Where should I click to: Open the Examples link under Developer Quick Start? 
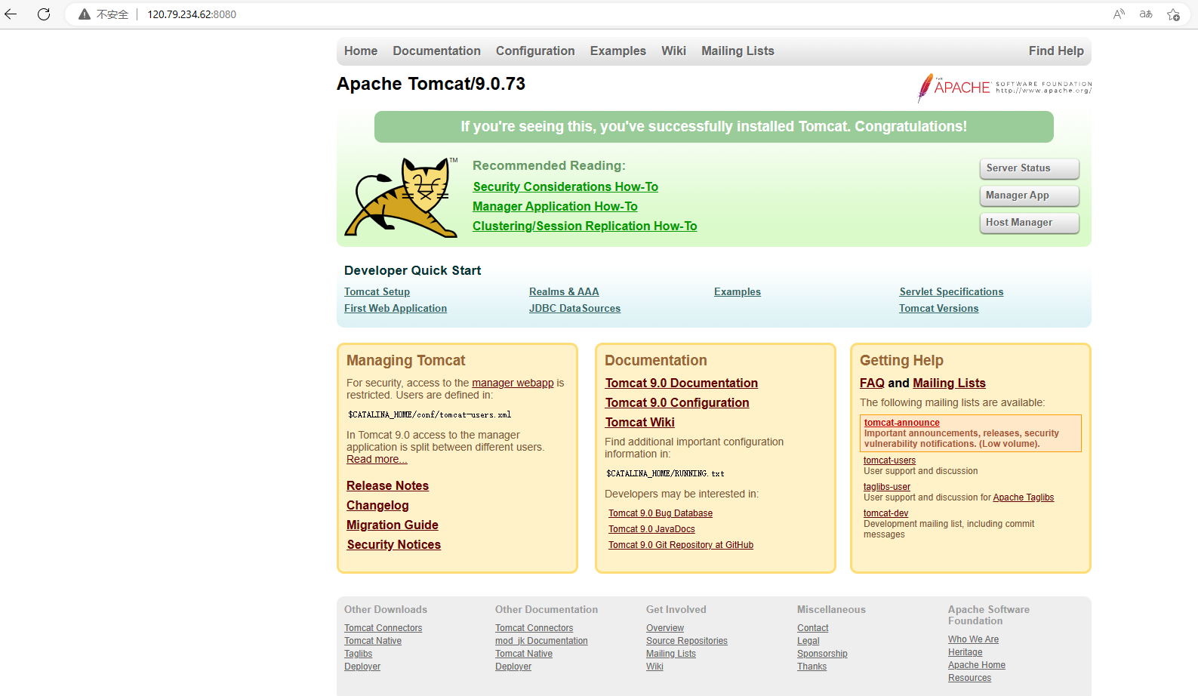coord(738,291)
